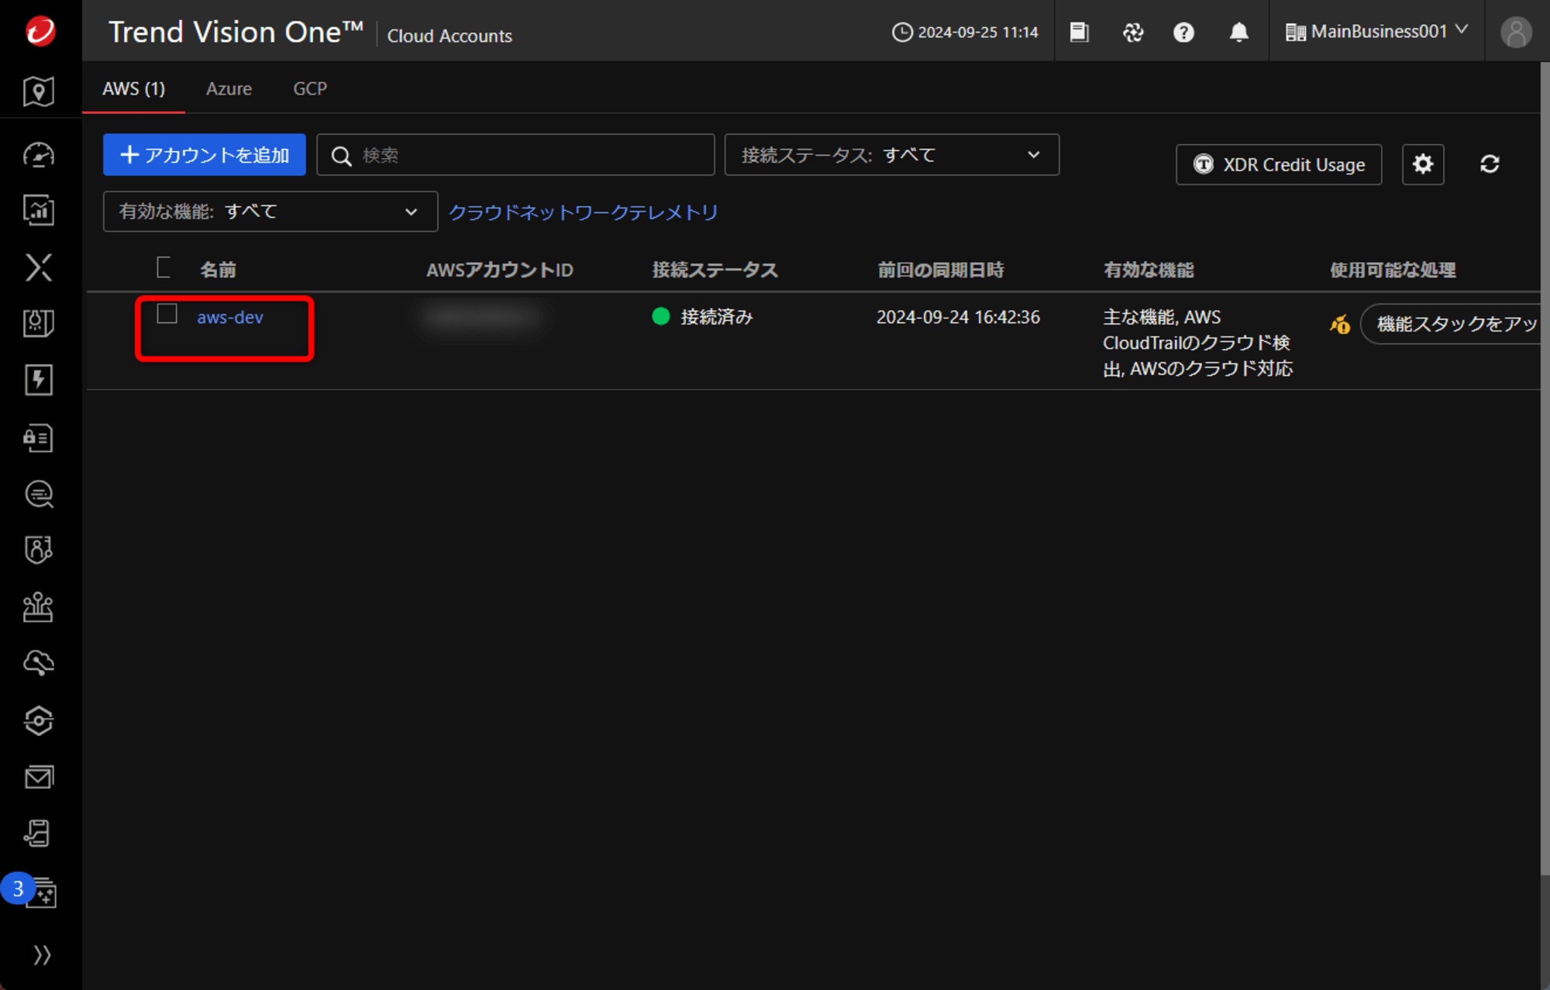
Task: Open the help question mark icon
Action: tap(1183, 32)
